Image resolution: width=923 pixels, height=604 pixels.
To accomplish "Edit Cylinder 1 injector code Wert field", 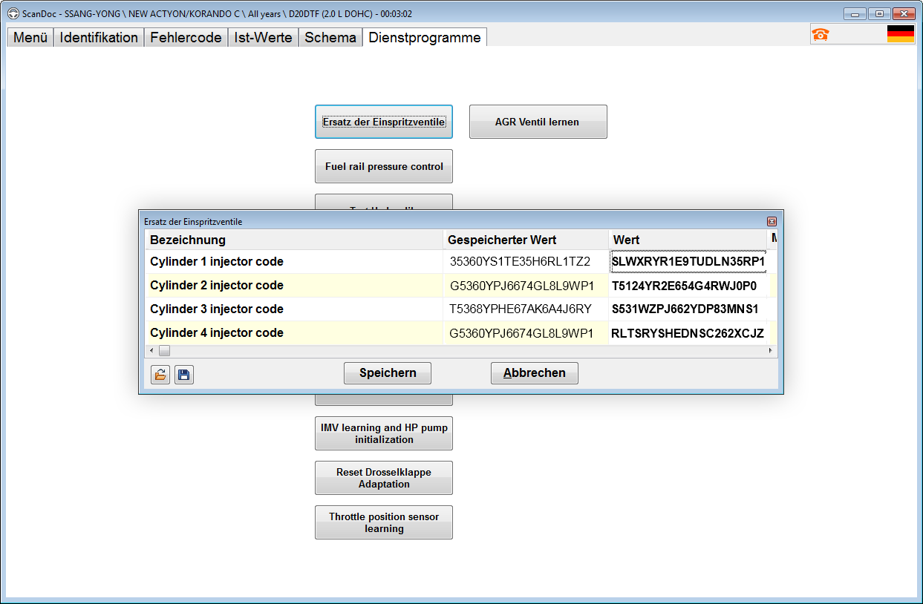I will click(688, 261).
